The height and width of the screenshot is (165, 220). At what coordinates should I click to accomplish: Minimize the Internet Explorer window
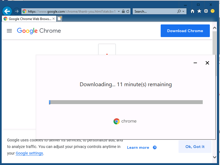(x=185, y=5)
